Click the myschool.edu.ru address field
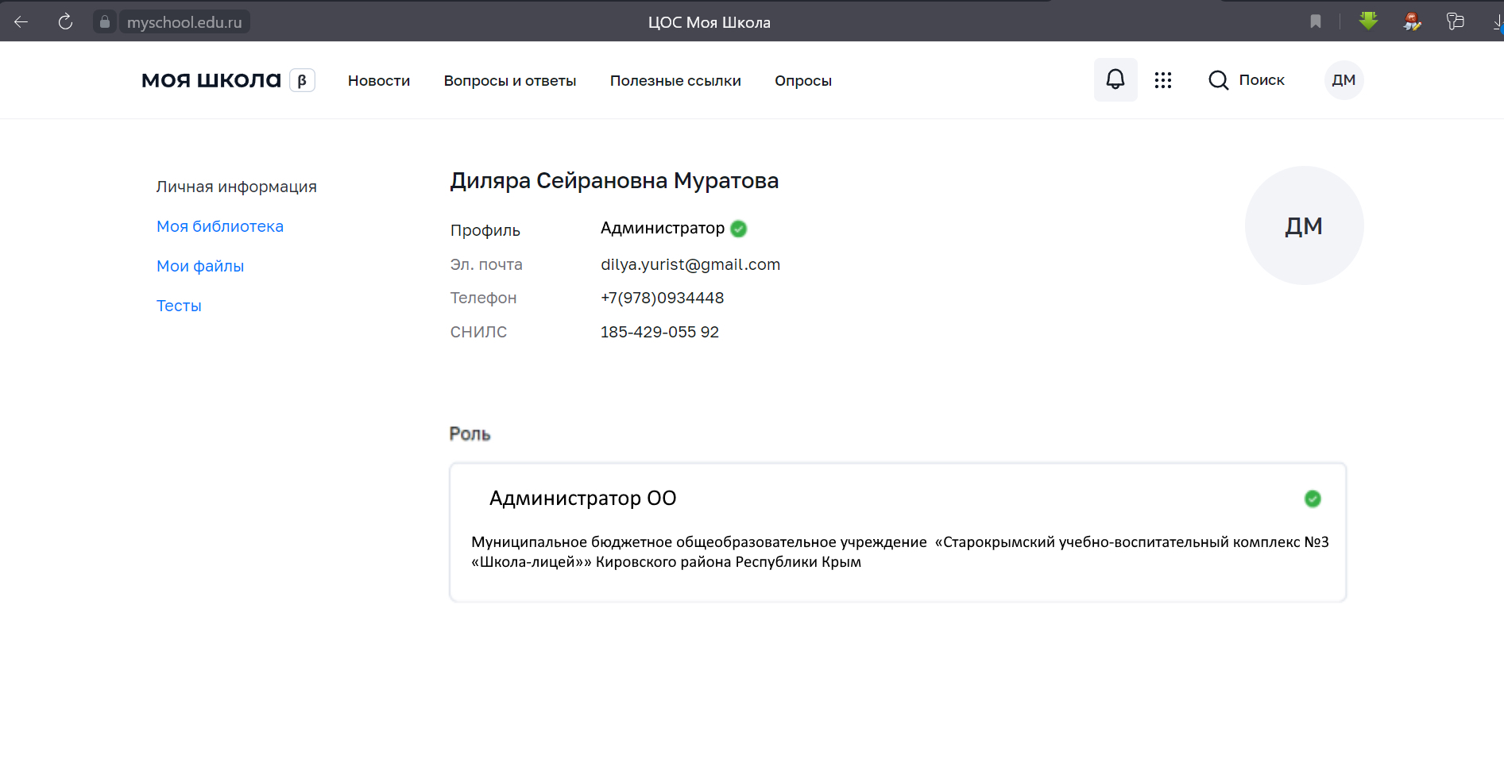Screen dimensions: 1504x782 (184, 22)
